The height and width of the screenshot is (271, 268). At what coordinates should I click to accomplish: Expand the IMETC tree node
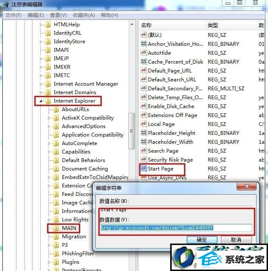[x=41, y=75]
